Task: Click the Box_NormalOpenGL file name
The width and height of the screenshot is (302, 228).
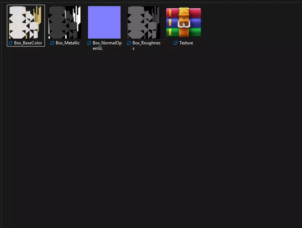Action: (x=107, y=45)
